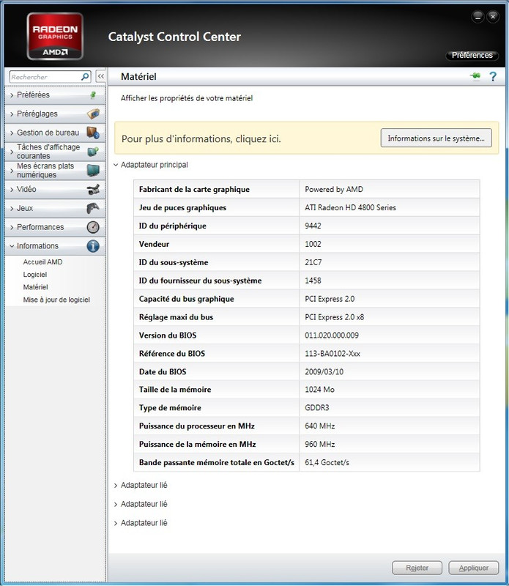Collapse the sidebar with the double-chevron button

[x=101, y=76]
